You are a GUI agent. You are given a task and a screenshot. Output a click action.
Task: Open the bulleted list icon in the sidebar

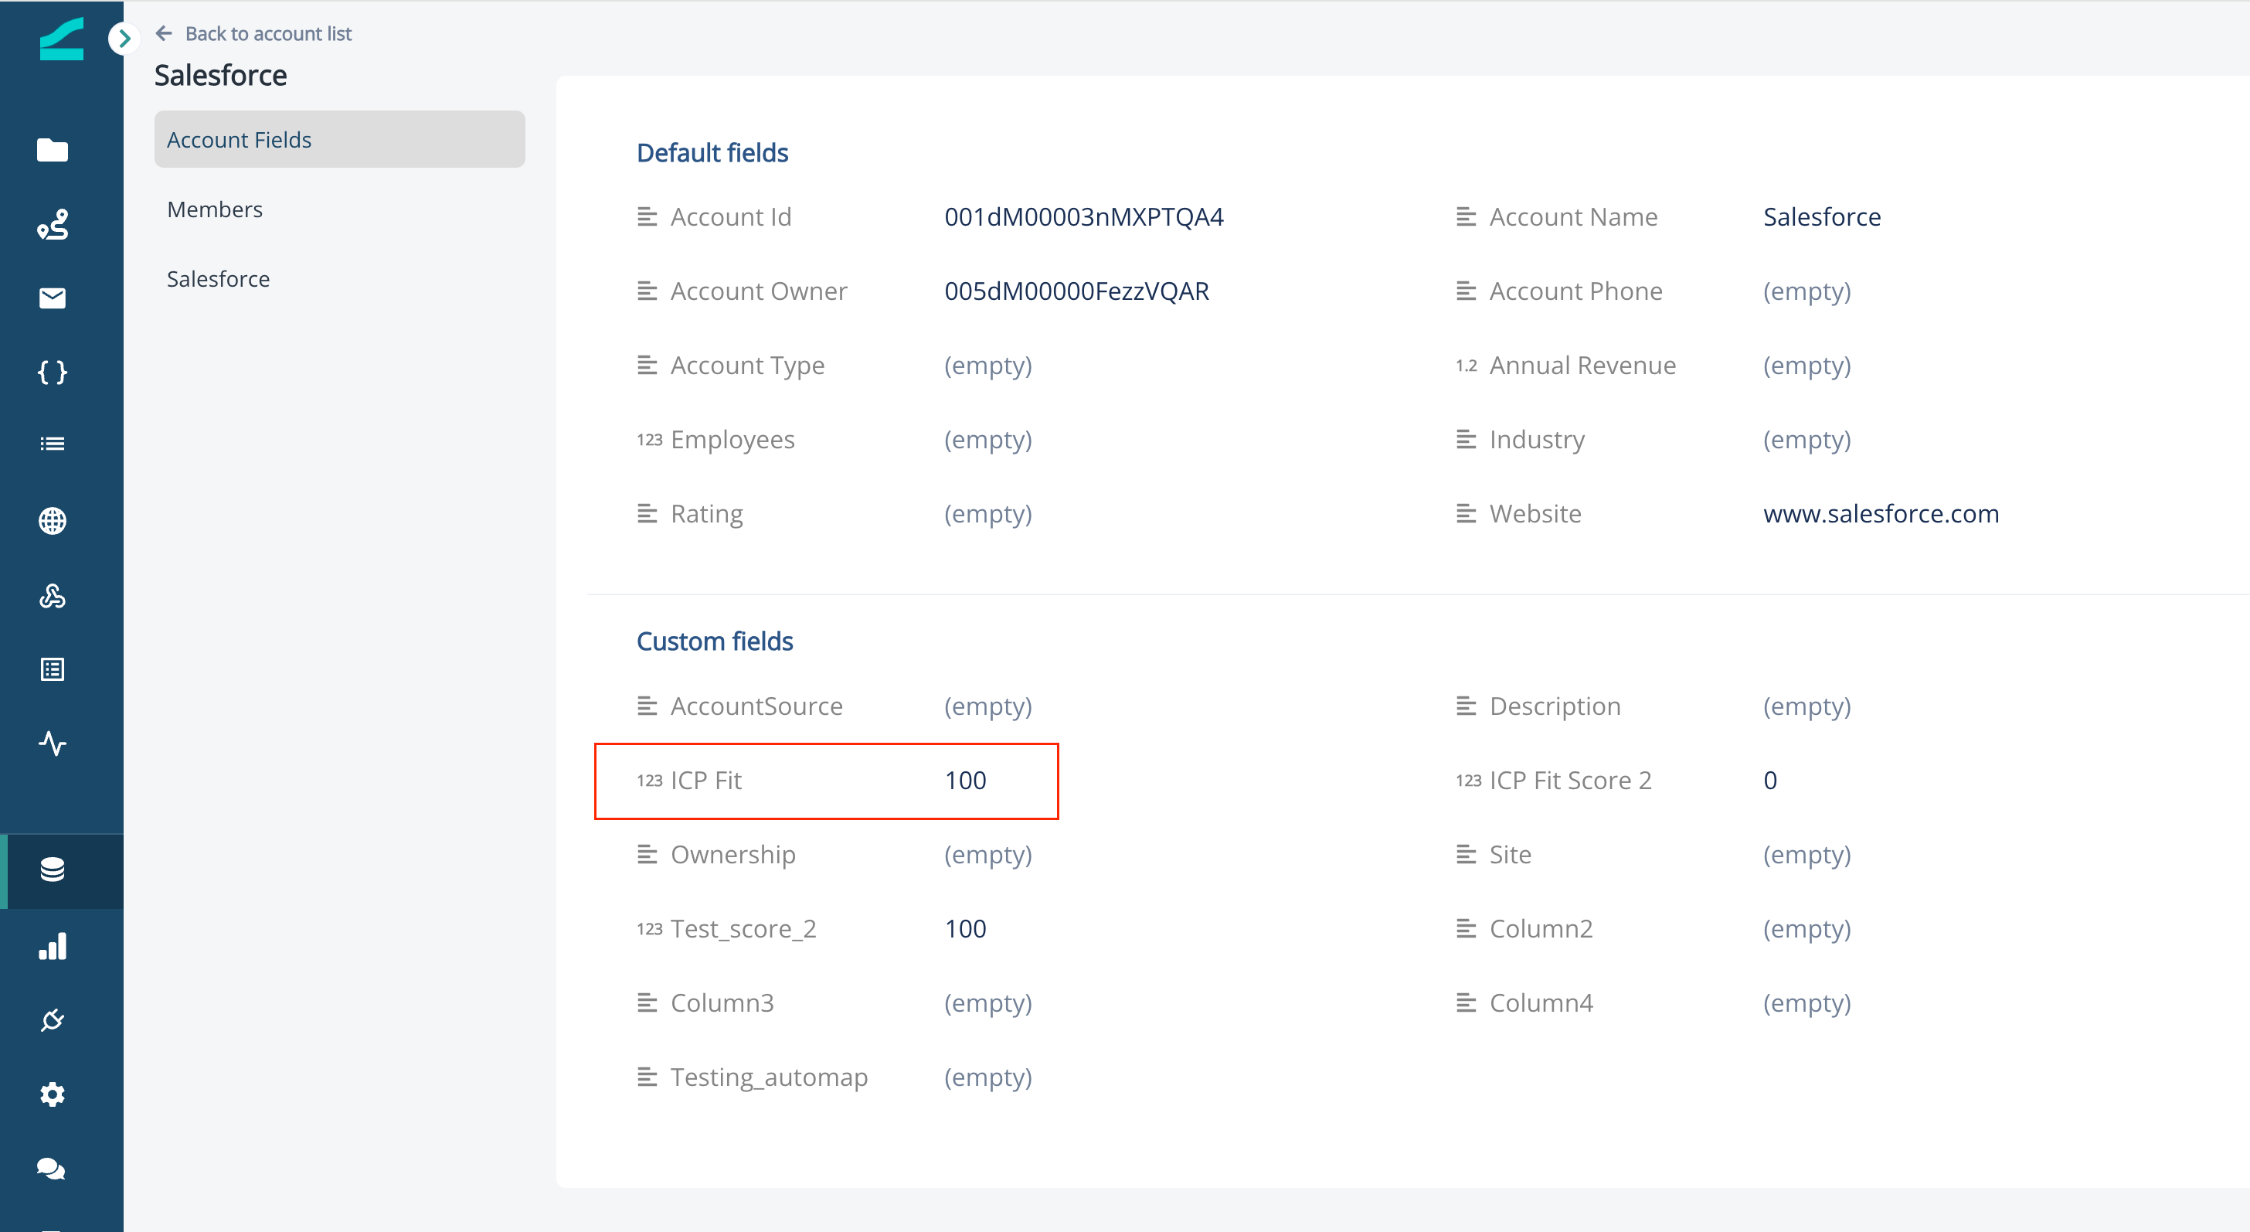53,444
